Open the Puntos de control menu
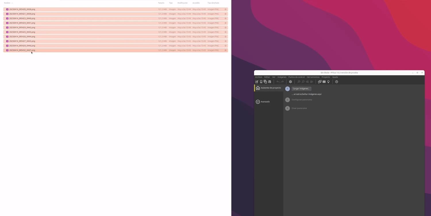Image resolution: width=431 pixels, height=216 pixels. point(296,77)
